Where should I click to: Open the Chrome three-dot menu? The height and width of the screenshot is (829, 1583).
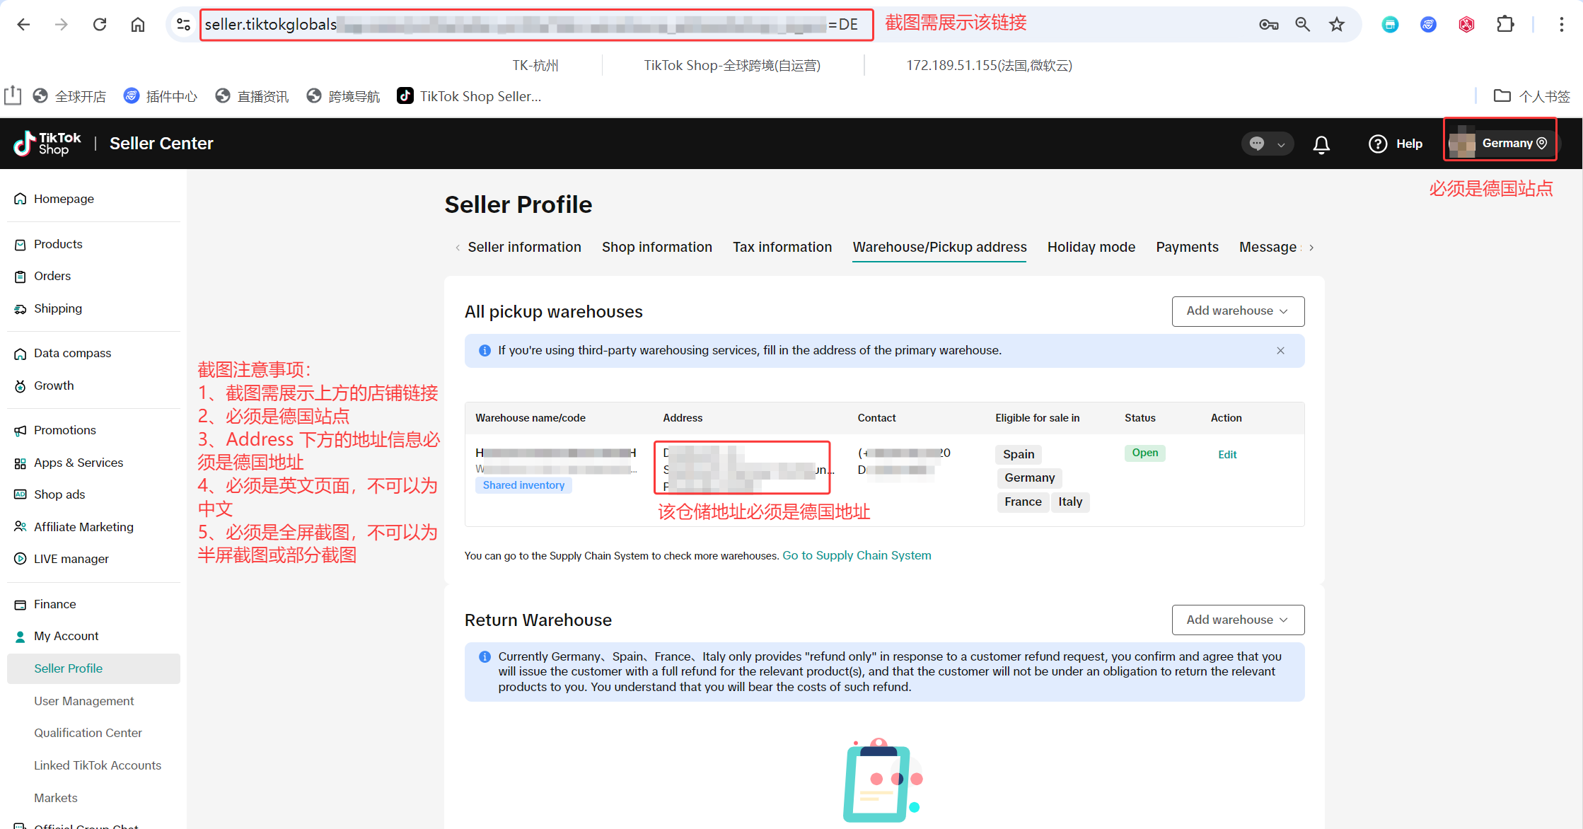(x=1561, y=25)
